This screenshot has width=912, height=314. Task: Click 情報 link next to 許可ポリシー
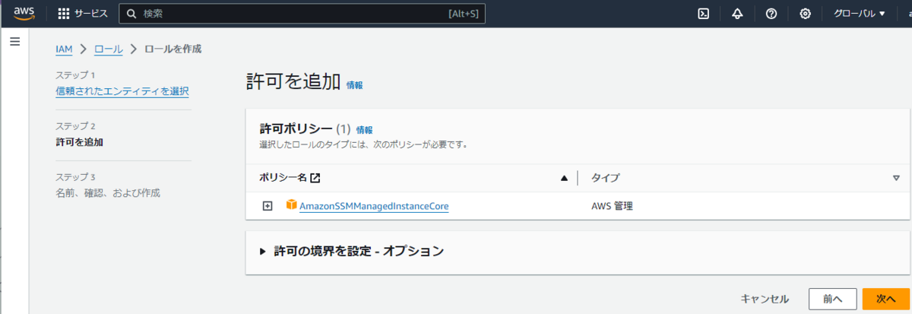pos(365,130)
